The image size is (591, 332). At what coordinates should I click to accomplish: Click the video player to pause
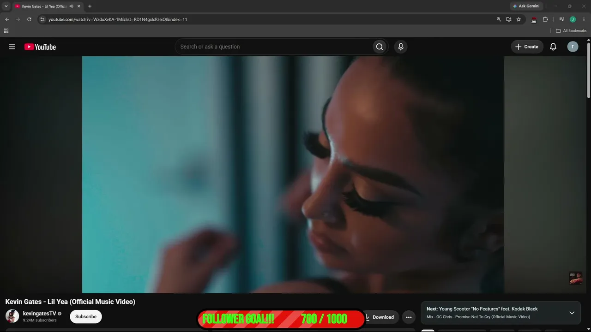pos(293,175)
